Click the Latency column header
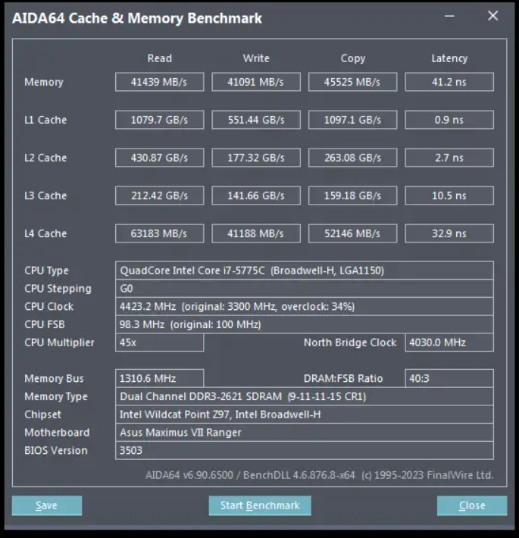Screen dimensions: 519x538 (449, 58)
